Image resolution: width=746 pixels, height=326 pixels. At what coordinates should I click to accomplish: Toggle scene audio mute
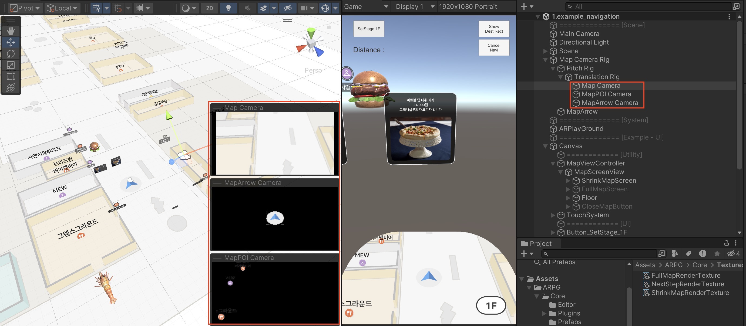click(x=247, y=8)
